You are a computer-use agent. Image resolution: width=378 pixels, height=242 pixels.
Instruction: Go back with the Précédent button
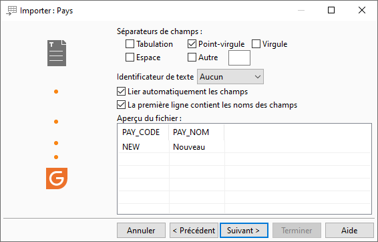[x=194, y=231]
